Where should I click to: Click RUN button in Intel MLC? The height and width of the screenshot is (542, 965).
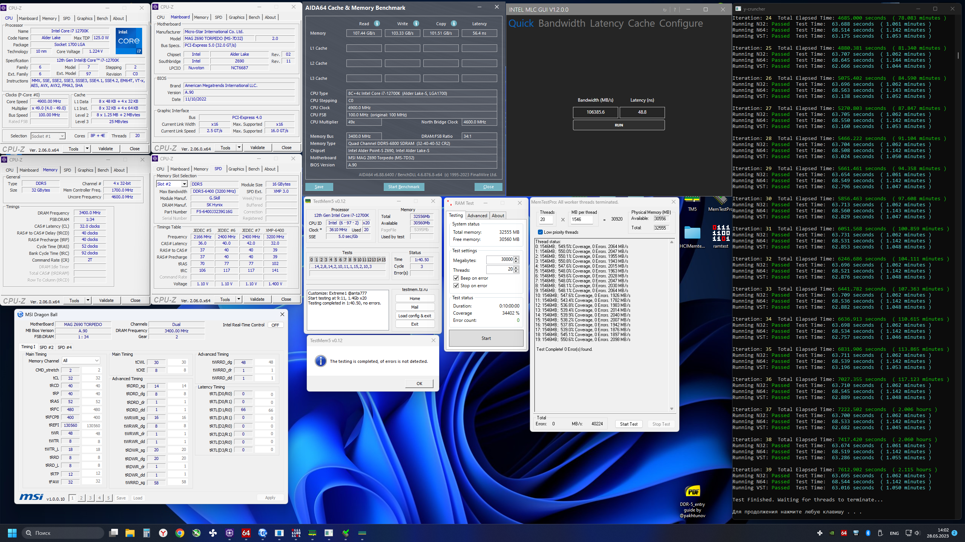[619, 125]
